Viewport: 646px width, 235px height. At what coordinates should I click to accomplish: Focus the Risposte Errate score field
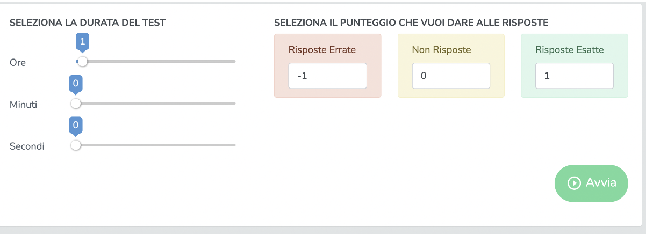click(x=327, y=76)
